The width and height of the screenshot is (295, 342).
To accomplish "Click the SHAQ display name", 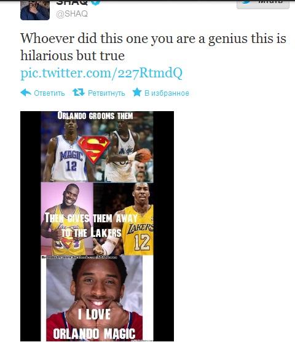I will 72,2.
